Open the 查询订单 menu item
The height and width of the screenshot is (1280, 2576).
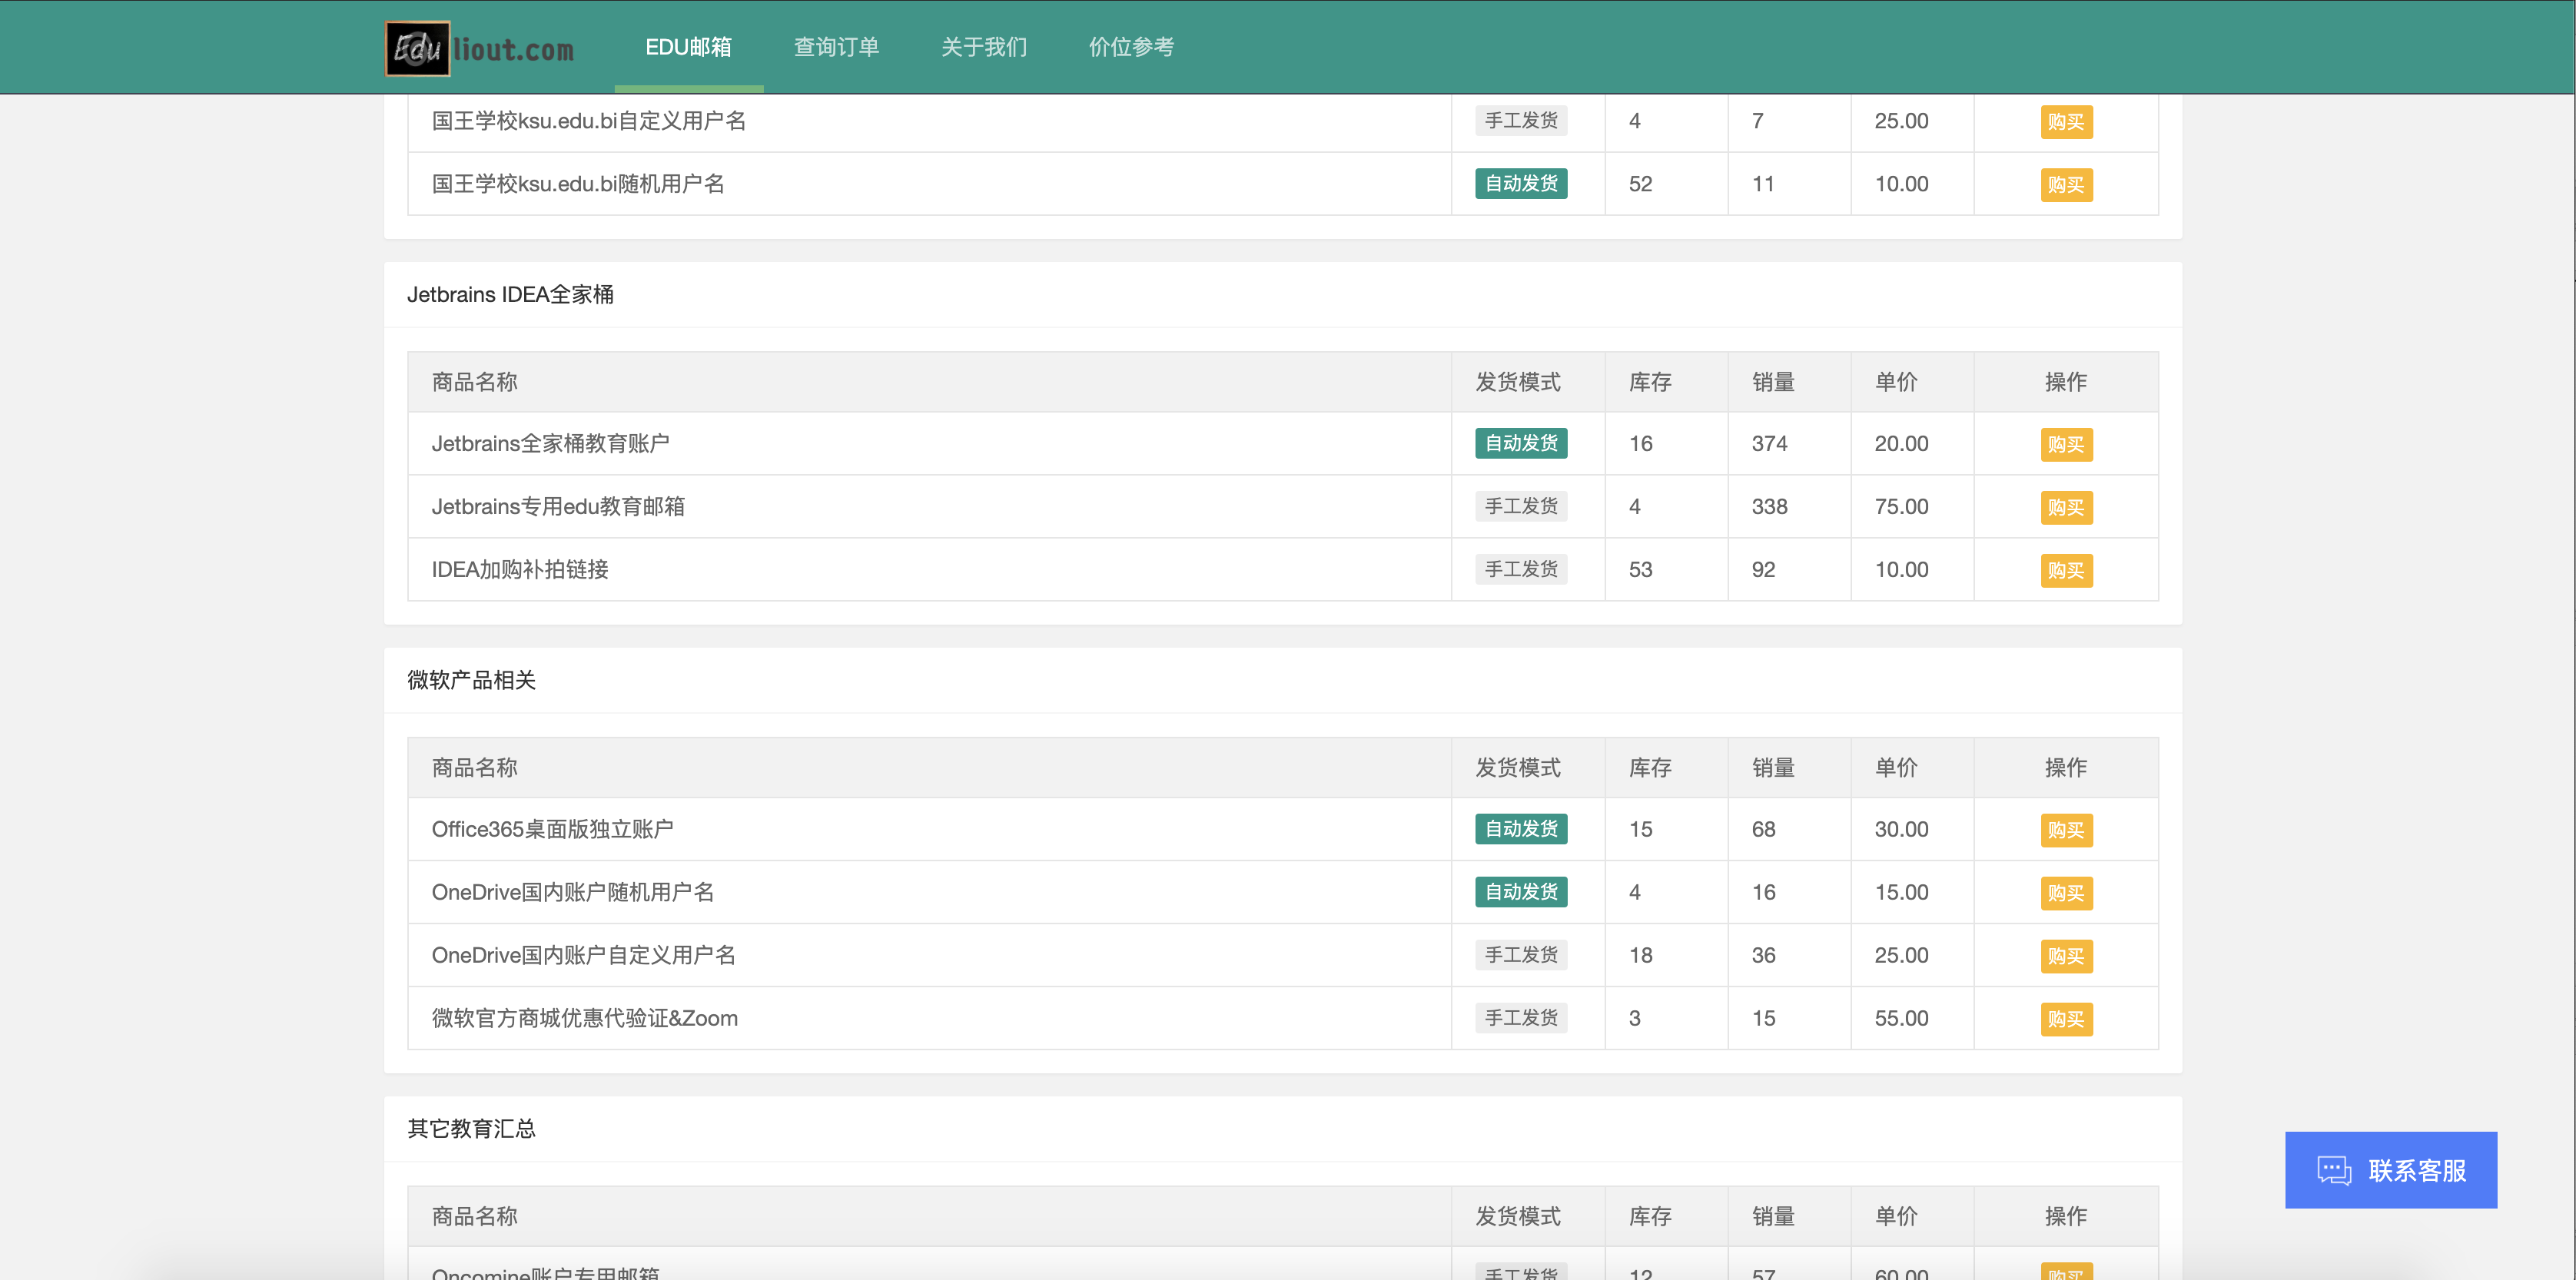836,47
